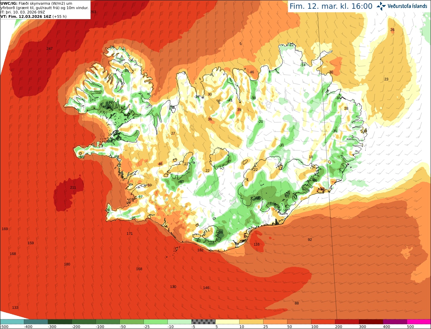This screenshot has height=329, width=431.
Task: Pick the magenta legend swatch between 400 and 500
Action: [395, 322]
